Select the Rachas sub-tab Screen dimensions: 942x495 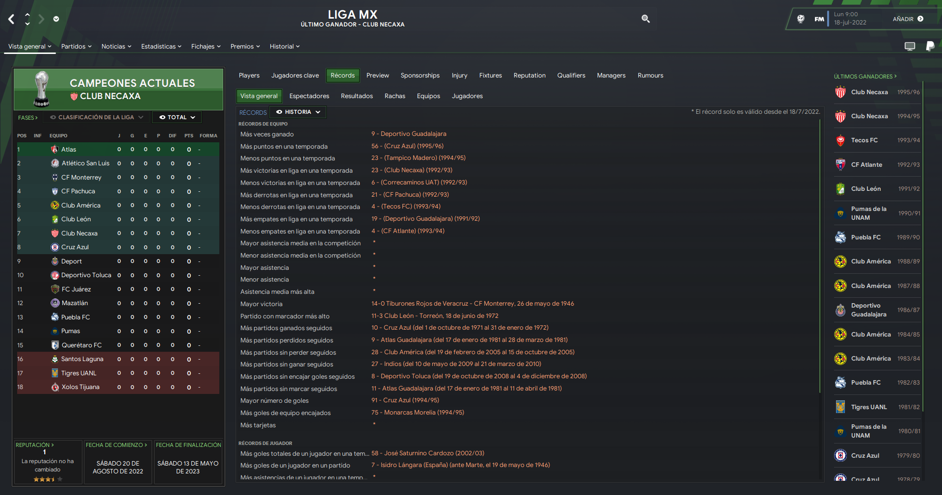394,96
